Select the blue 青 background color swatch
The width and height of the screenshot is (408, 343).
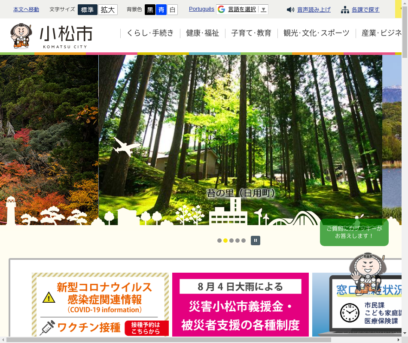pyautogui.click(x=161, y=10)
